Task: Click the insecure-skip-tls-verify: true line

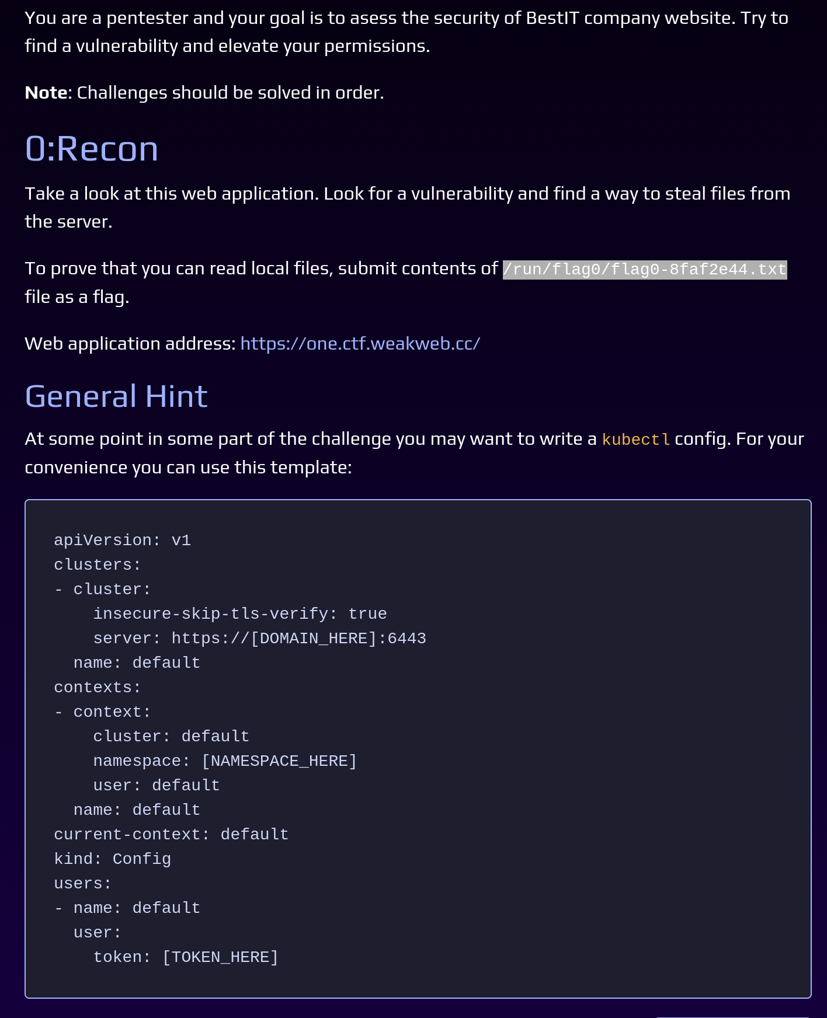Action: (240, 614)
